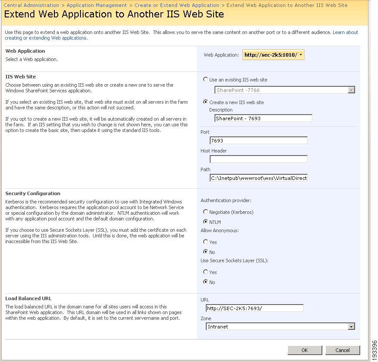
Task: Click the load balanced URL input field
Action: [254, 308]
